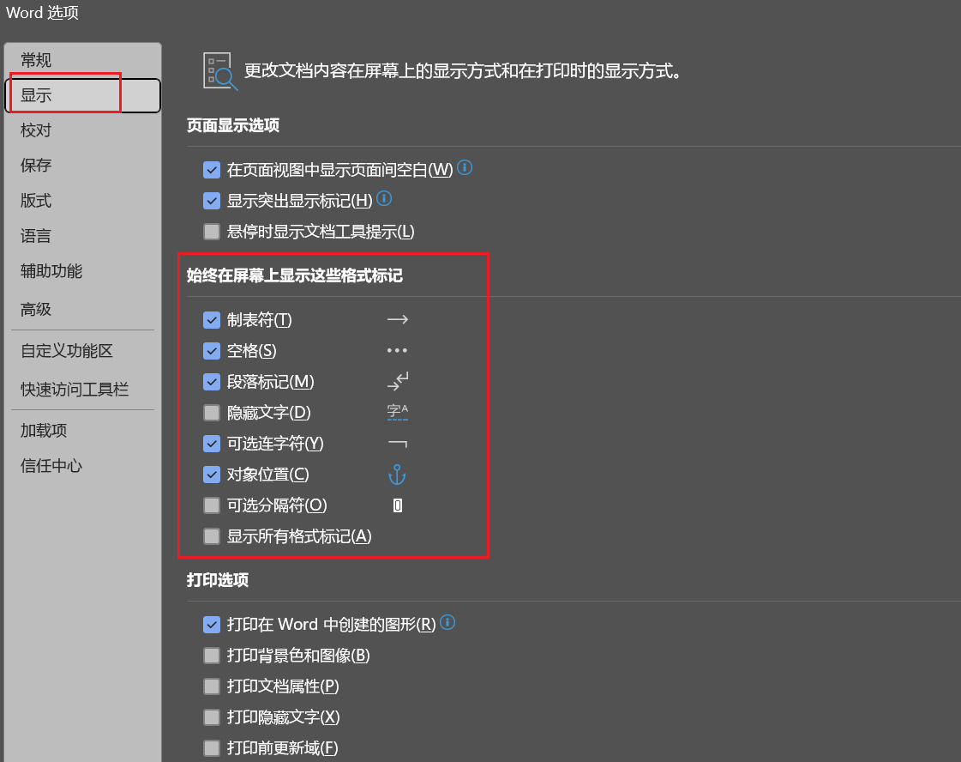Image resolution: width=961 pixels, height=762 pixels.
Task: Check 显示所有格式标记 option
Action: (212, 536)
